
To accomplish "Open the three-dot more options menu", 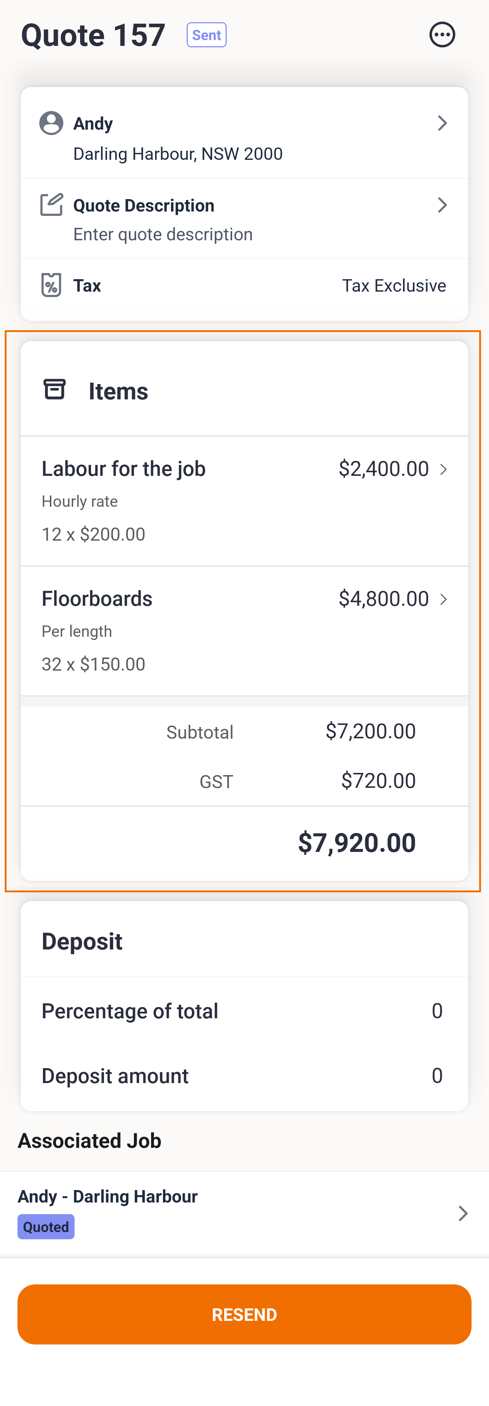I will coord(442,35).
